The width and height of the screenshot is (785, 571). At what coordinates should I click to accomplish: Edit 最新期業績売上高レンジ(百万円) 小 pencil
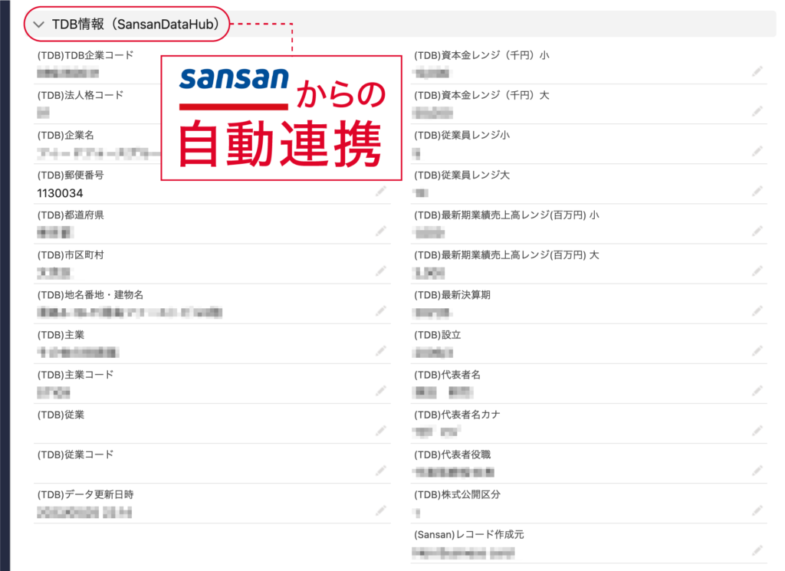click(x=757, y=231)
